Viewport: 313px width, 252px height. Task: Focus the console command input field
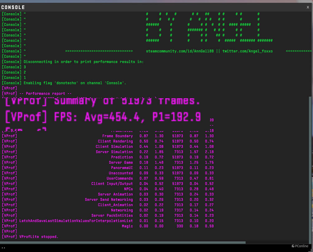[156, 248]
